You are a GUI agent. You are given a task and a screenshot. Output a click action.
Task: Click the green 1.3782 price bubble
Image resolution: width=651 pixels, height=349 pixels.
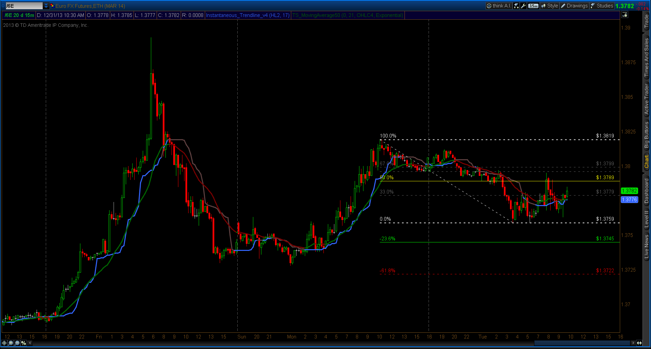[629, 191]
